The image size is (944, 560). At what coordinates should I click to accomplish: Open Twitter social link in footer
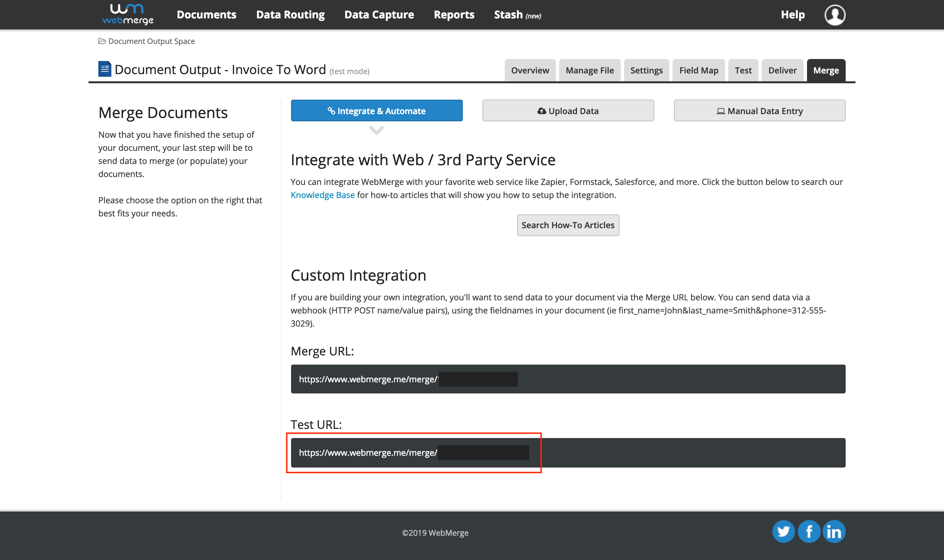783,532
